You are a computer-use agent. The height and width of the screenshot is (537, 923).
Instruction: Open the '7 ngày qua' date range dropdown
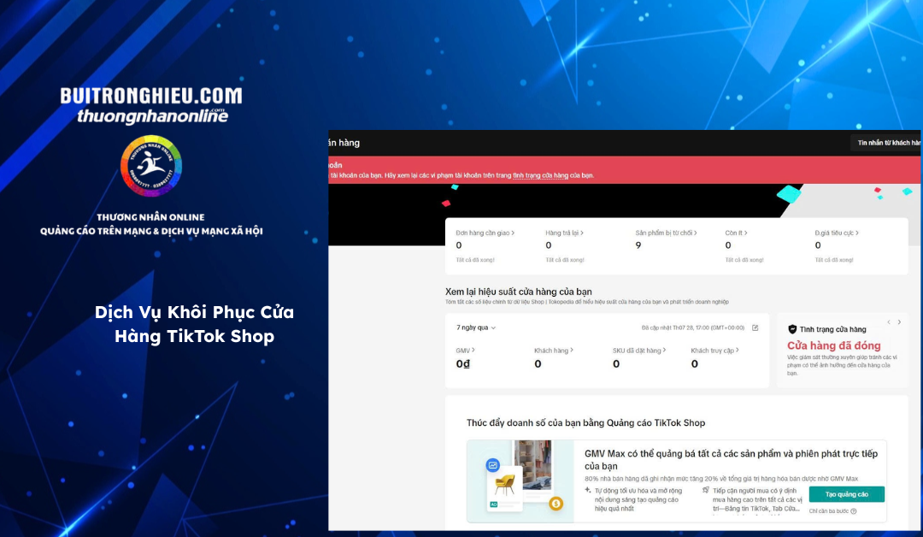tap(476, 328)
